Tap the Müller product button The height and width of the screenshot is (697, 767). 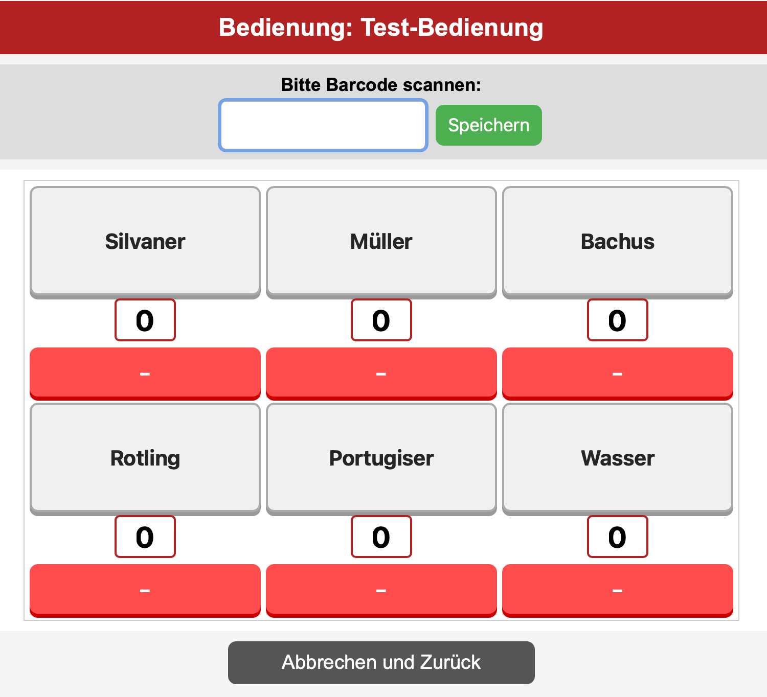point(381,241)
